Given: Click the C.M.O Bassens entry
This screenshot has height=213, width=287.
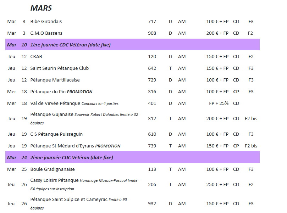Looking at the screenshot, I should [x=46, y=33].
